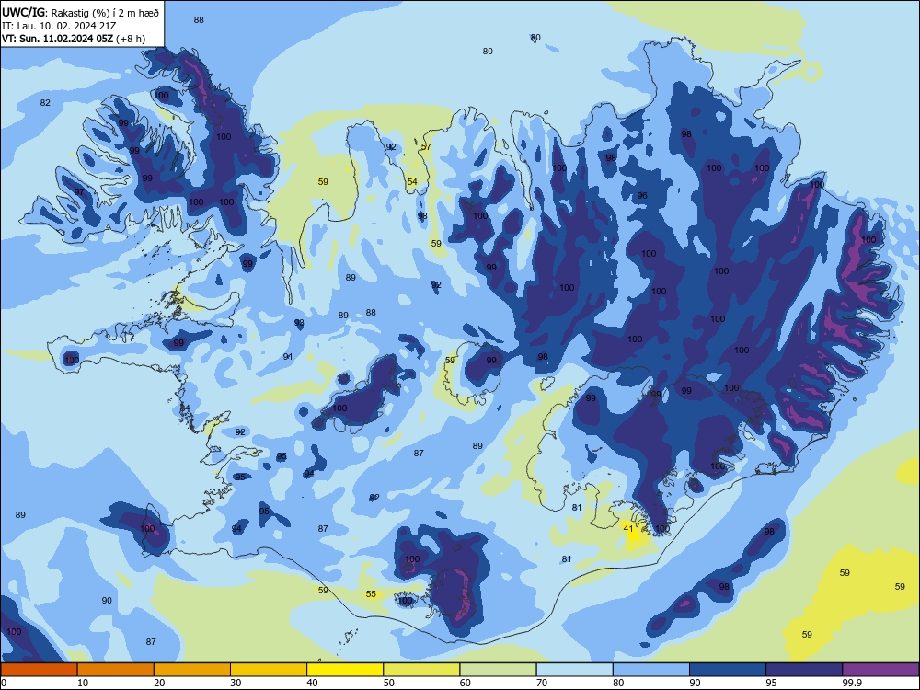Click the 'VT: Sun. 11.02.2024 05Z (+8 h)' line

[74, 40]
